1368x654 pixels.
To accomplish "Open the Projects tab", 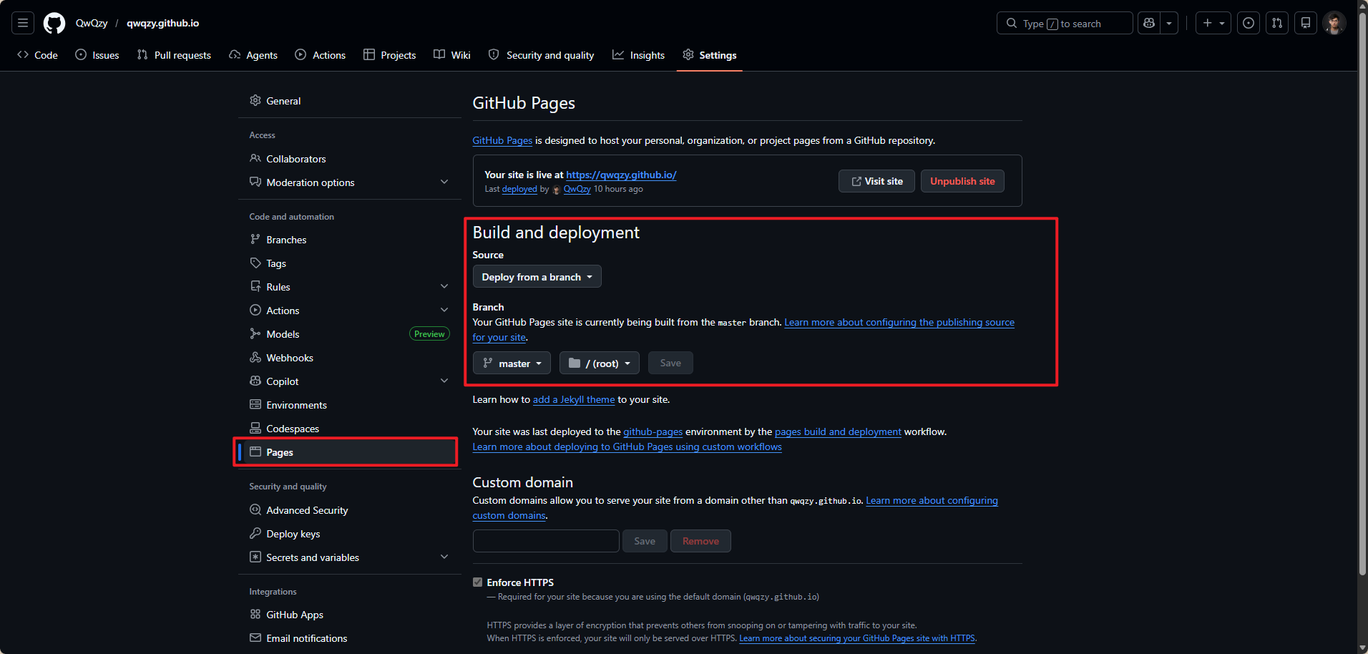I will [390, 55].
